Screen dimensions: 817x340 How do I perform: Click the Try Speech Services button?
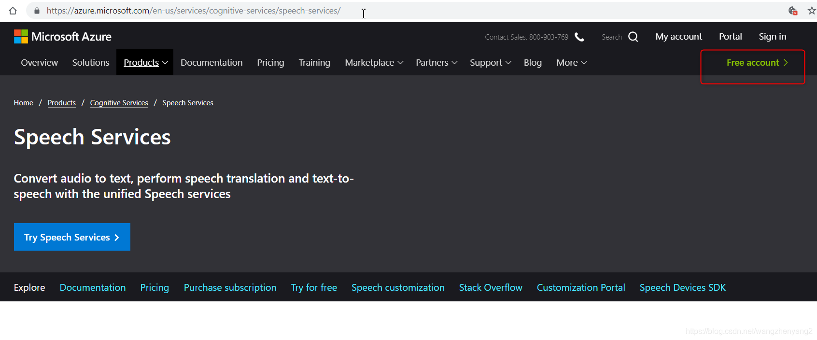[x=72, y=237]
